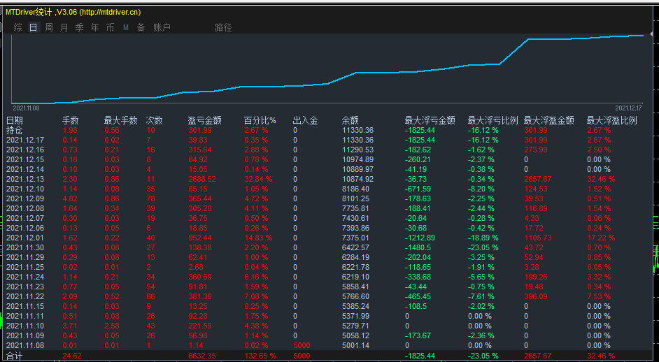Select the 2021.12.06 date row

(x=25, y=228)
